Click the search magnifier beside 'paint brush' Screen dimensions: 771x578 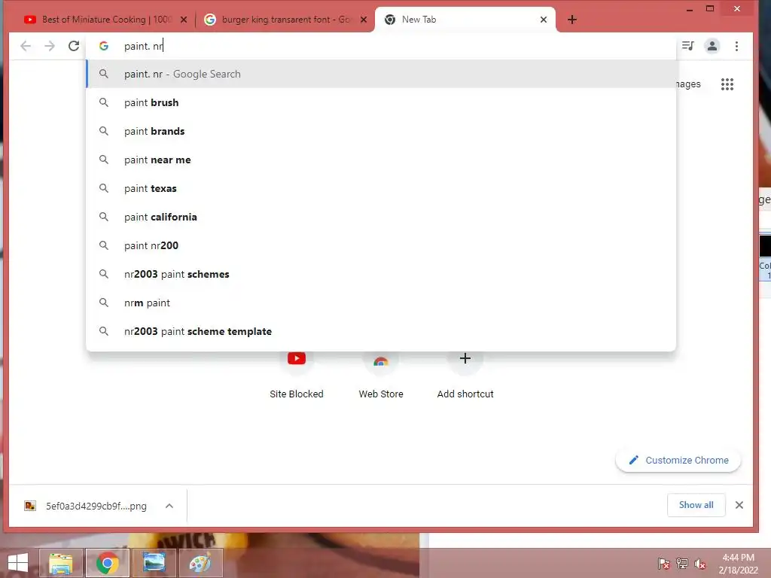[x=104, y=102]
